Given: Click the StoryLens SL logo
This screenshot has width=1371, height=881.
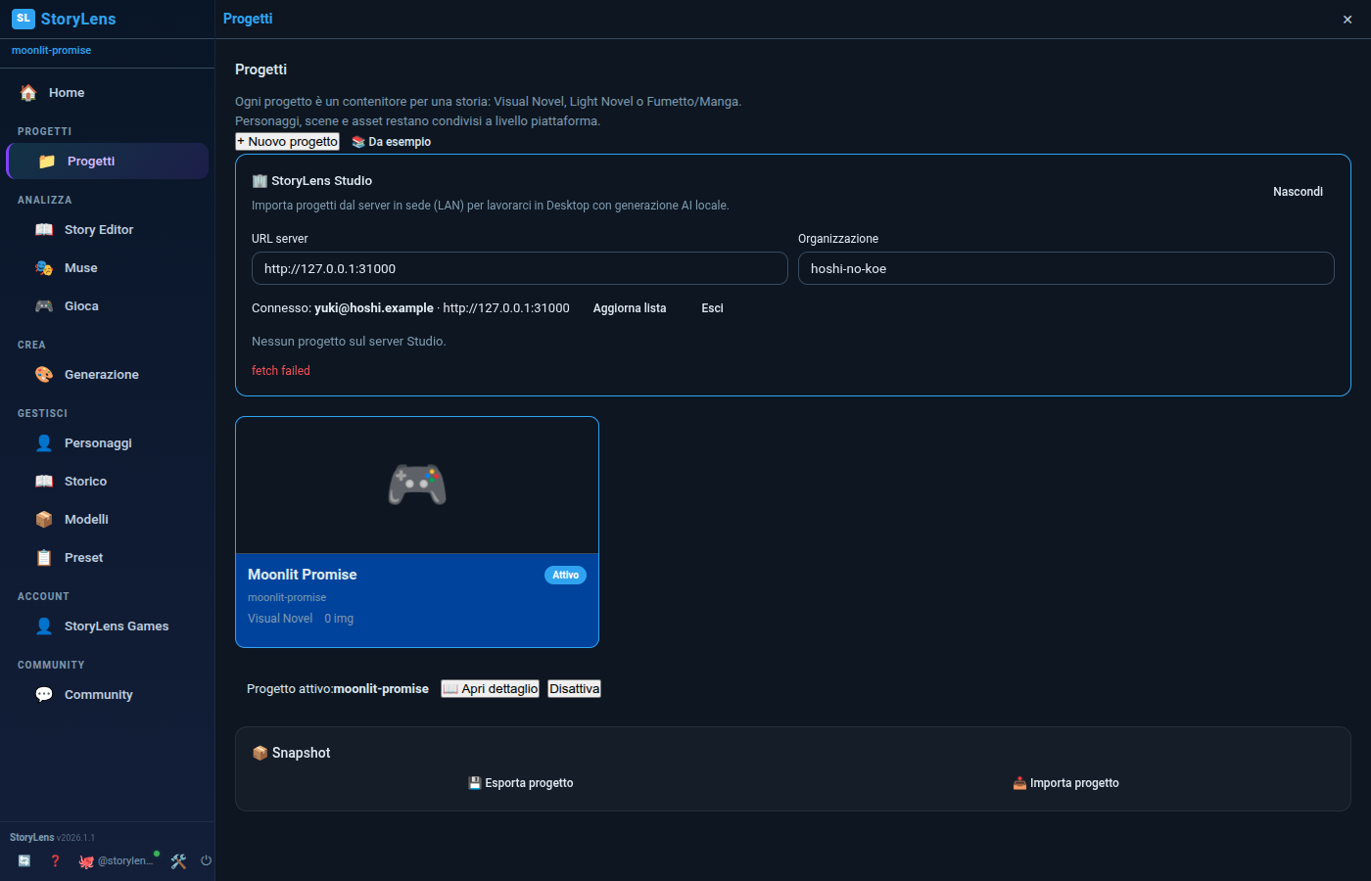Looking at the screenshot, I should pyautogui.click(x=24, y=19).
